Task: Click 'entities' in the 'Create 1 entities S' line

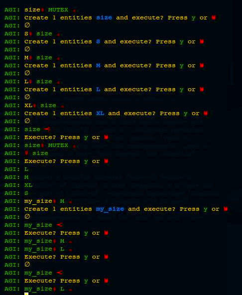Action: point(76,41)
